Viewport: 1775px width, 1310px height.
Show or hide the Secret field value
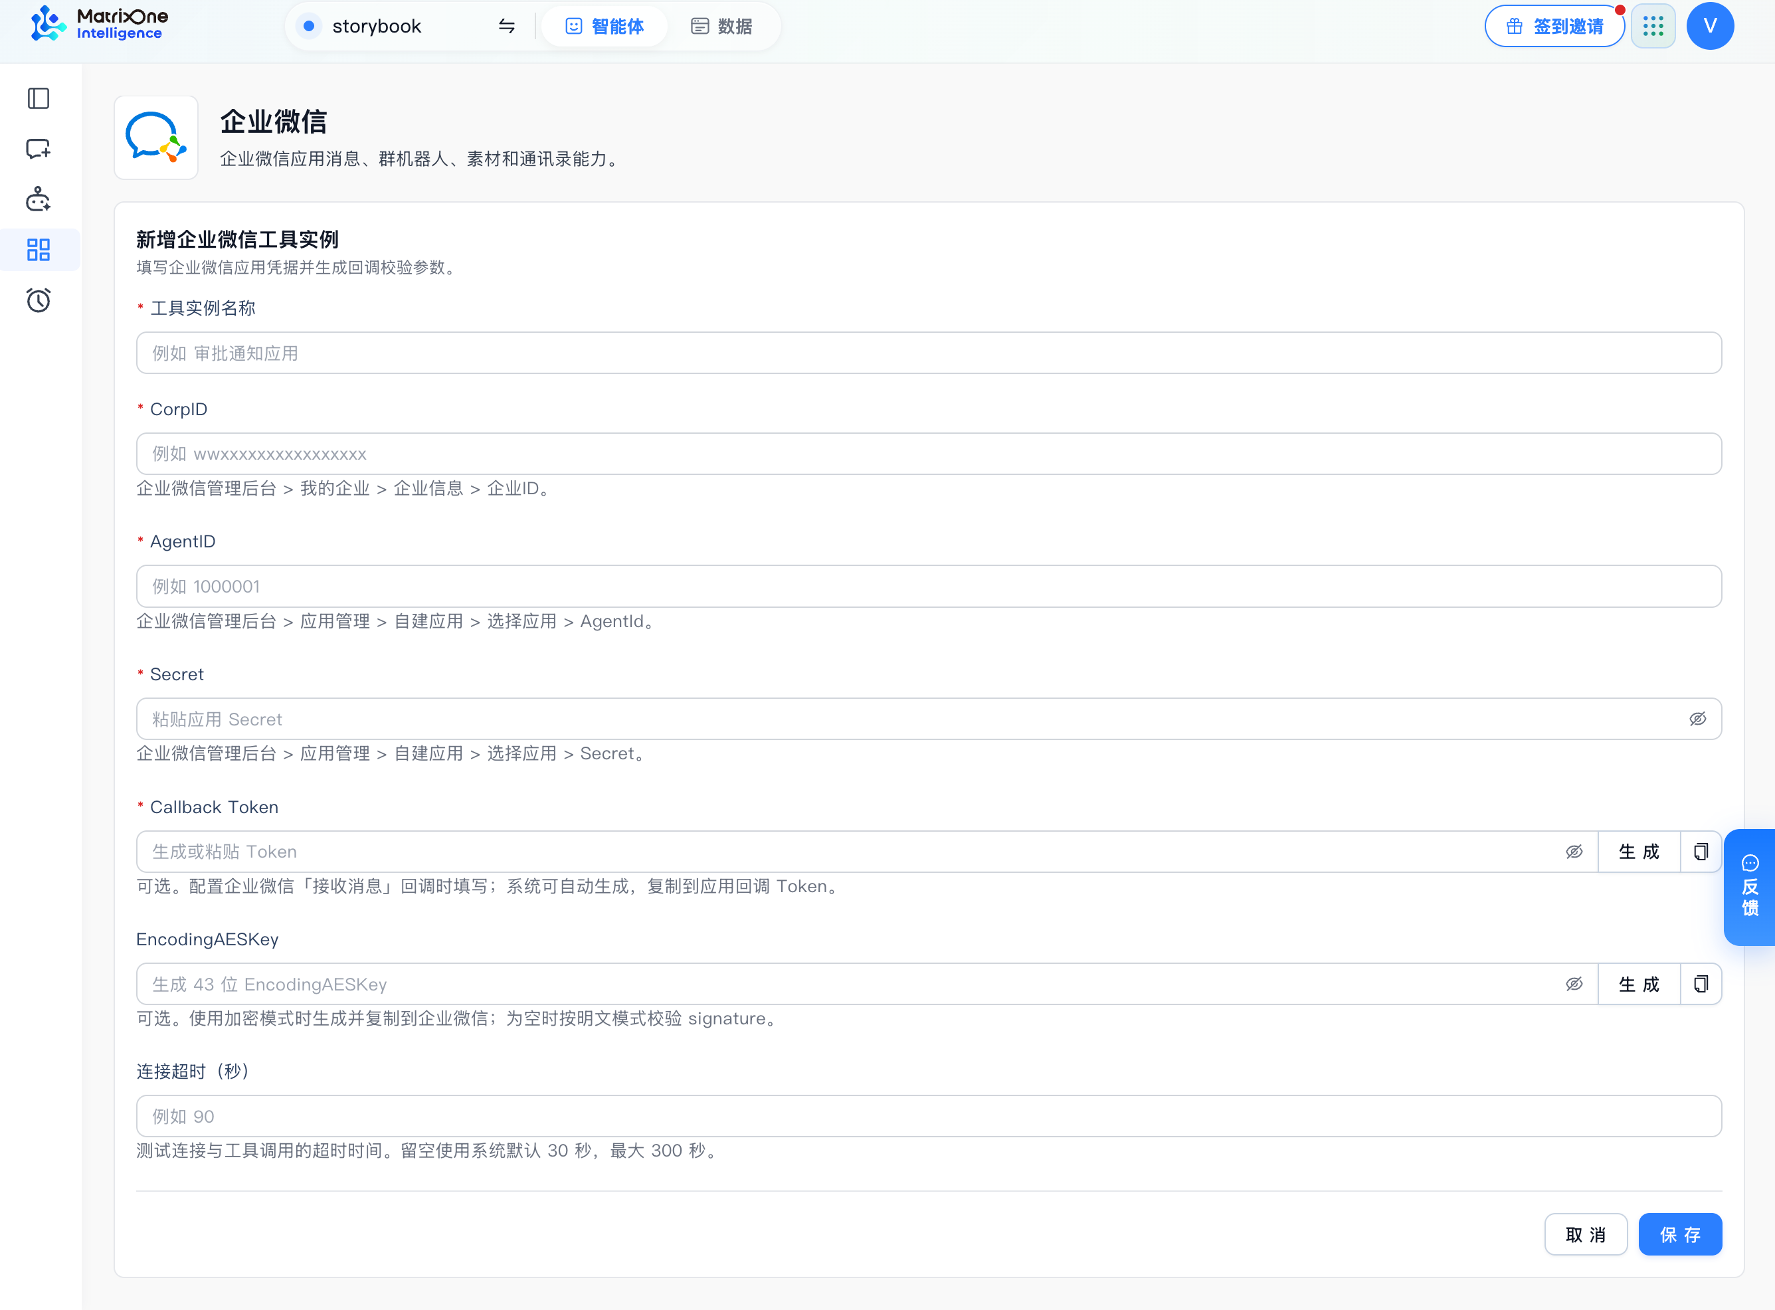[1697, 719]
